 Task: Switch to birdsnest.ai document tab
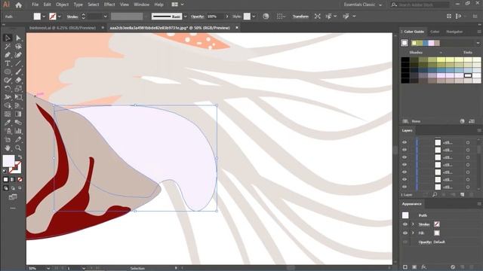coord(63,28)
